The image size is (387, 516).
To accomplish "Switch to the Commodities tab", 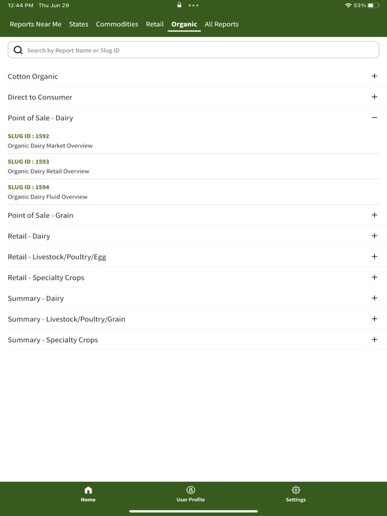I will pyautogui.click(x=117, y=24).
